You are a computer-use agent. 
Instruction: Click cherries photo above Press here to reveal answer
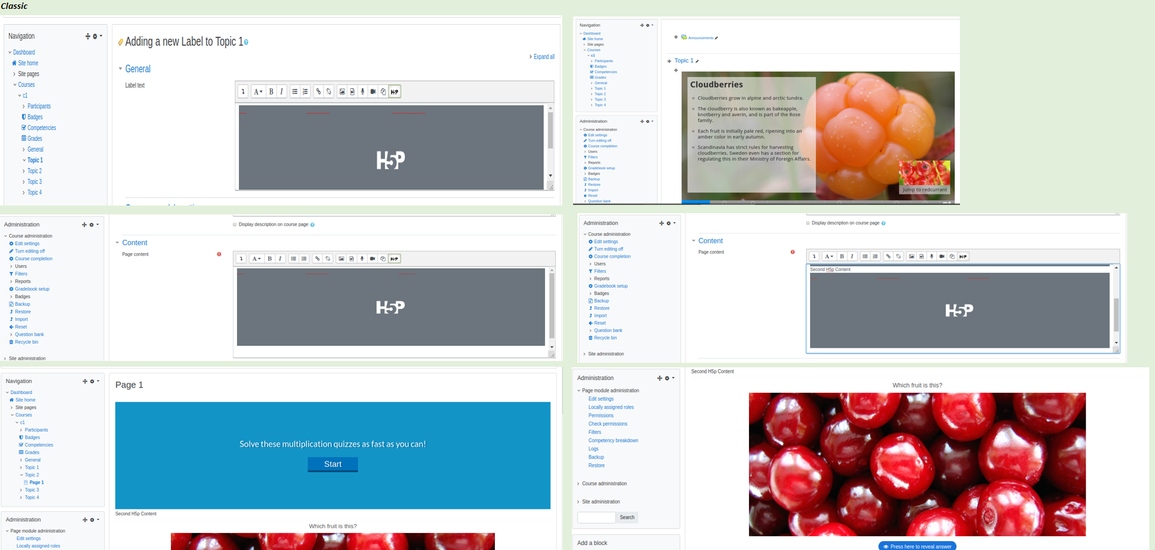point(917,464)
